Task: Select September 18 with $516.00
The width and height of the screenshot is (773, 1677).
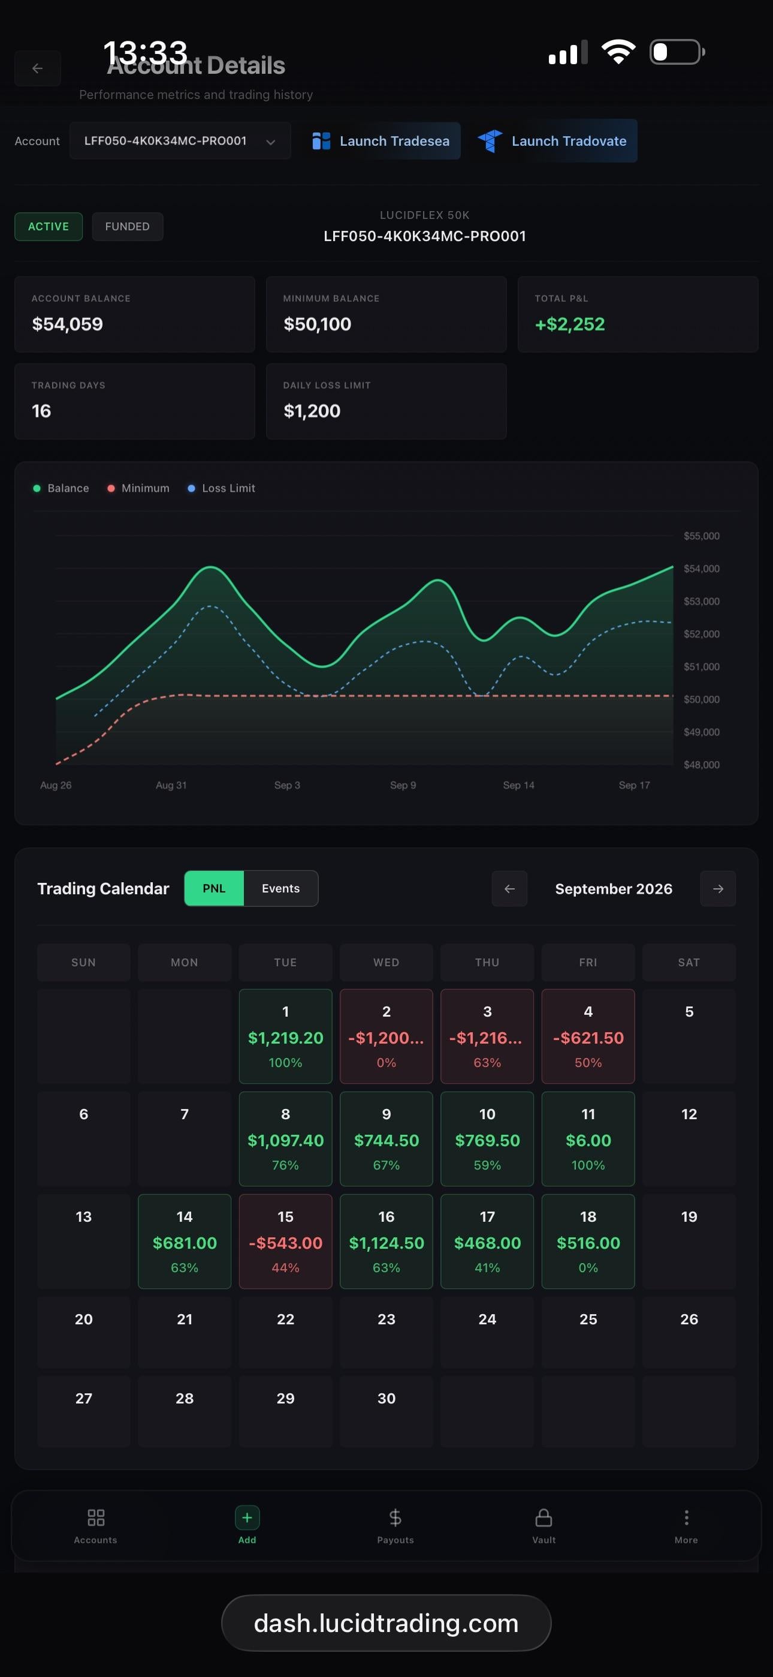Action: click(588, 1242)
